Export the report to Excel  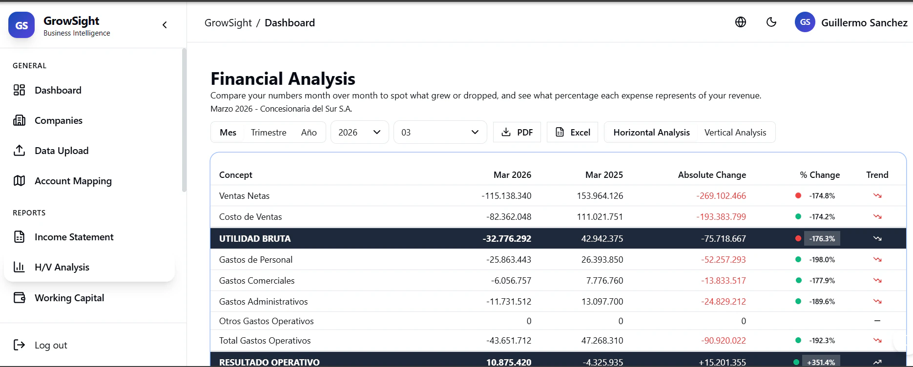[572, 132]
